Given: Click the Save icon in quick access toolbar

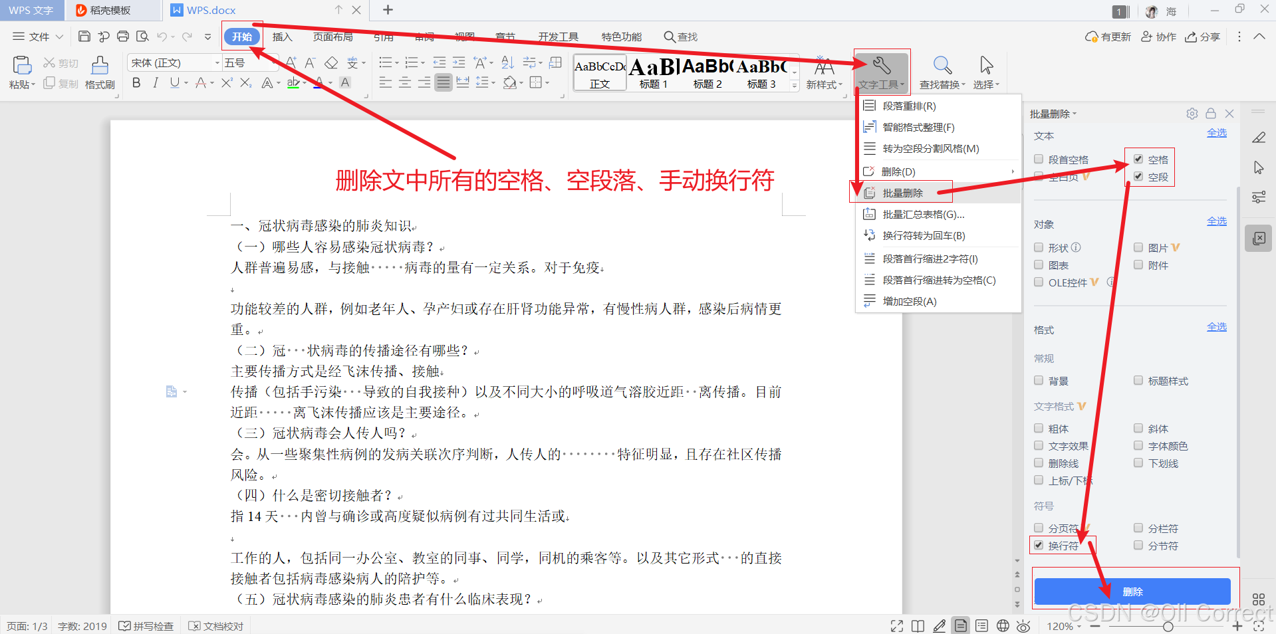Looking at the screenshot, I should 84,37.
